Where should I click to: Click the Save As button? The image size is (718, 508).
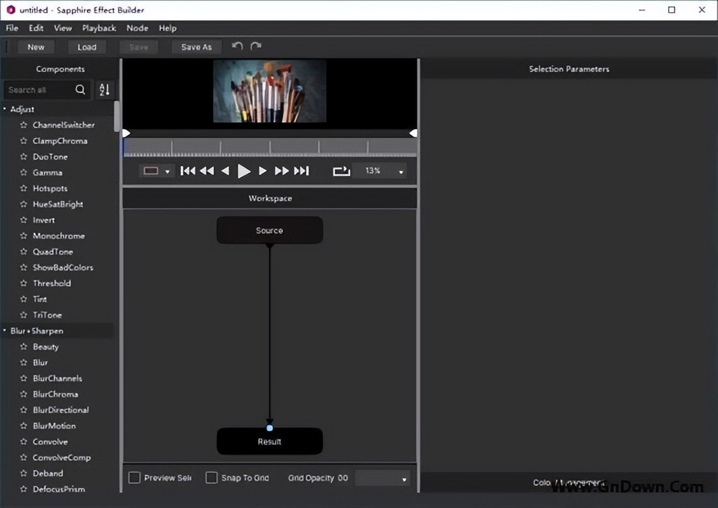(x=196, y=47)
